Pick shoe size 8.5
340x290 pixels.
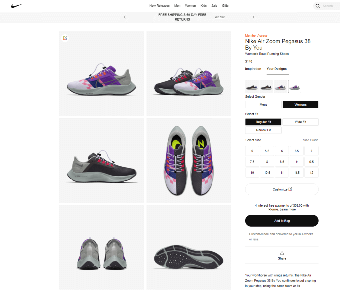point(282,162)
